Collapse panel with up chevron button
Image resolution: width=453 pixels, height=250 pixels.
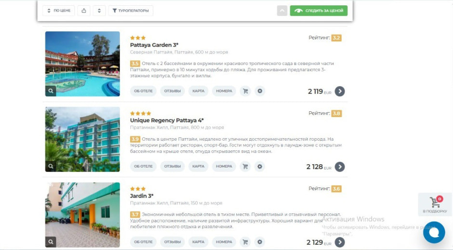pyautogui.click(x=282, y=11)
